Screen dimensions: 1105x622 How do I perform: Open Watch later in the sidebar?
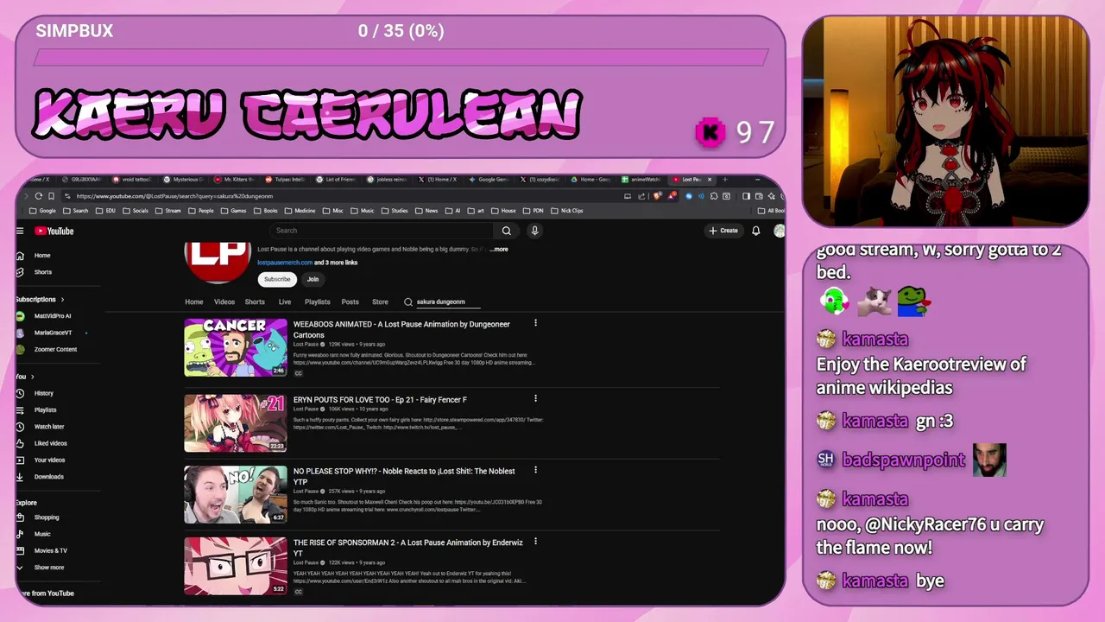coord(40,427)
